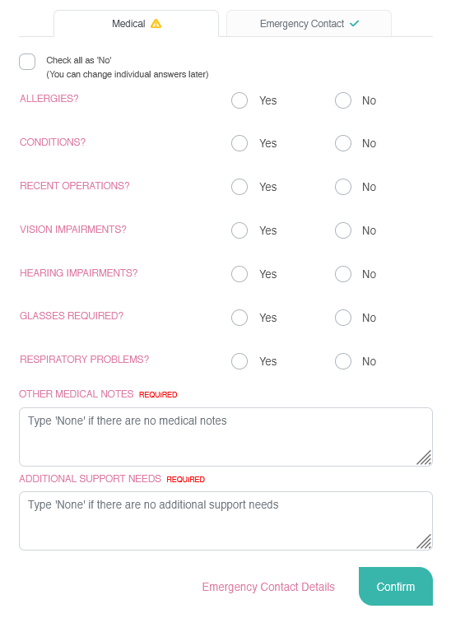Tick the Check all as 'No' checkbox

pyautogui.click(x=27, y=62)
